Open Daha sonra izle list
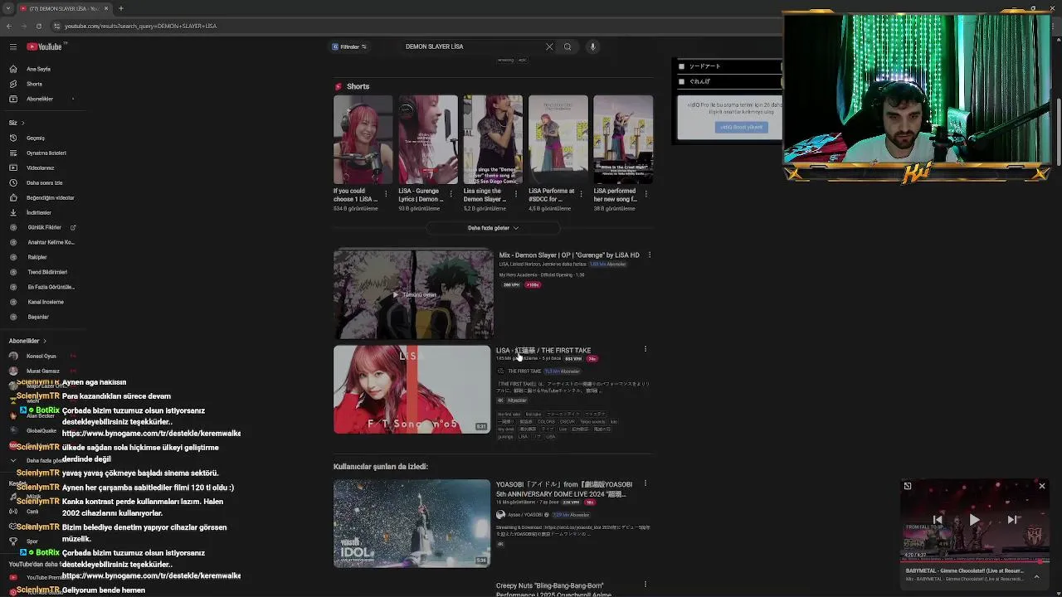This screenshot has width=1062, height=597. 44,182
